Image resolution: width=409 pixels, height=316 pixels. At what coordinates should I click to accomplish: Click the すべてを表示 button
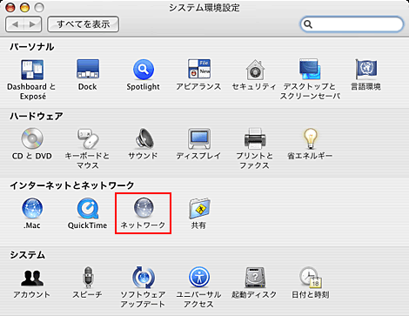point(84,24)
